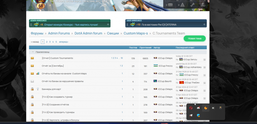Screen dimensions: 257x124
Task: Click envelope icon beside [Отчет] Custom Tournaments
Action: click(32, 58)
